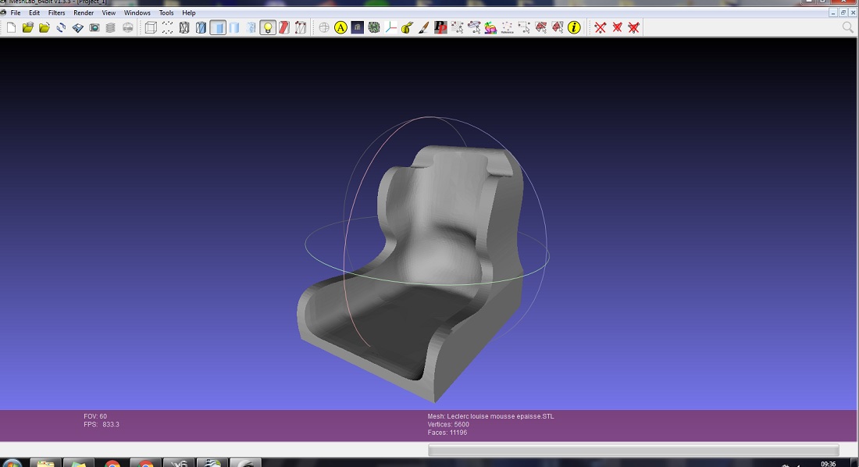This screenshot has height=467, width=859.
Task: Open the View menu
Action: tap(109, 12)
